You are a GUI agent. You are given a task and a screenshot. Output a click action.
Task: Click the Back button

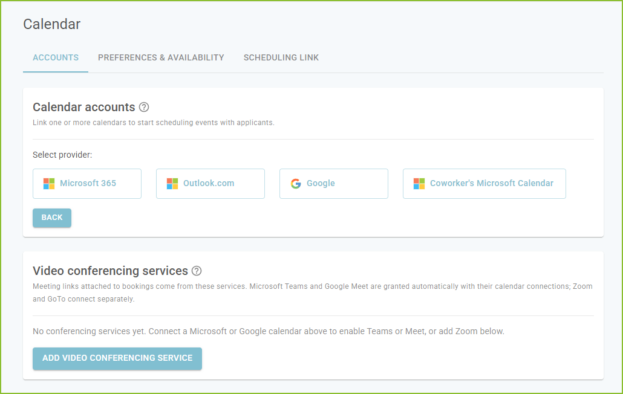52,218
